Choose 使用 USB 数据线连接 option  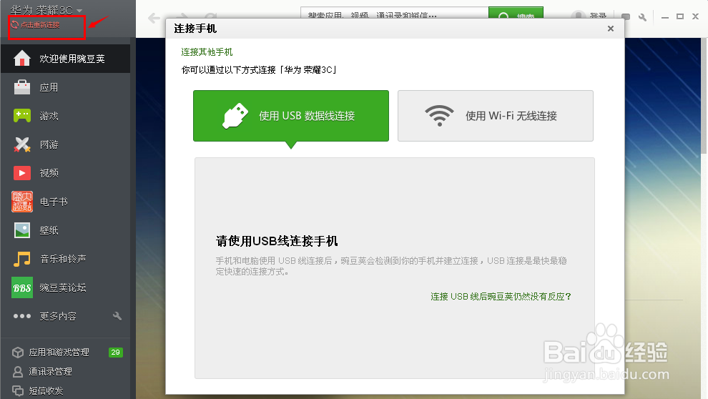point(291,116)
